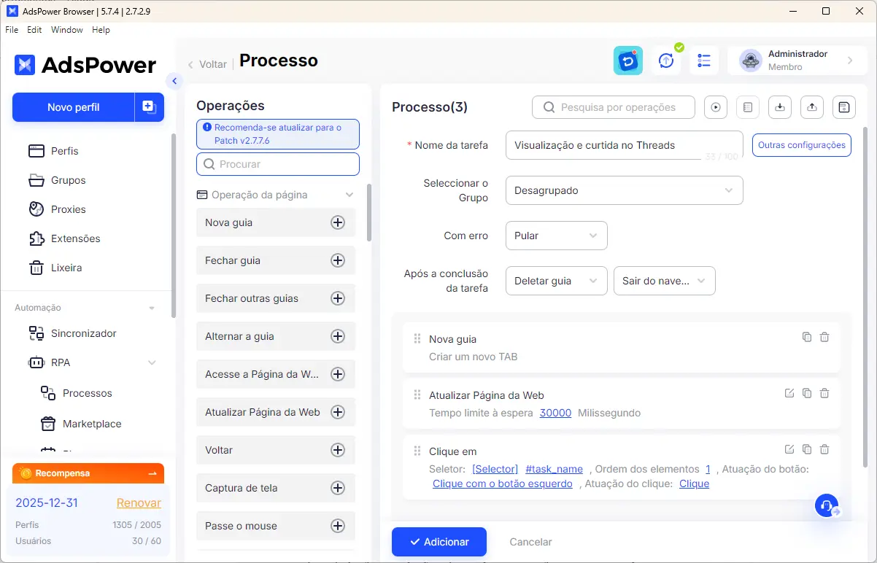The image size is (877, 563).
Task: Click the run/debug play icon in process toolbar
Action: click(x=716, y=107)
